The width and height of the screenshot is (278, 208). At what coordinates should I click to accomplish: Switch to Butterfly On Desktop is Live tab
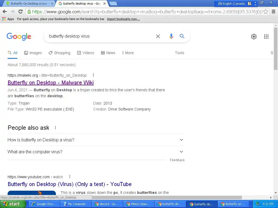coord(28,3)
